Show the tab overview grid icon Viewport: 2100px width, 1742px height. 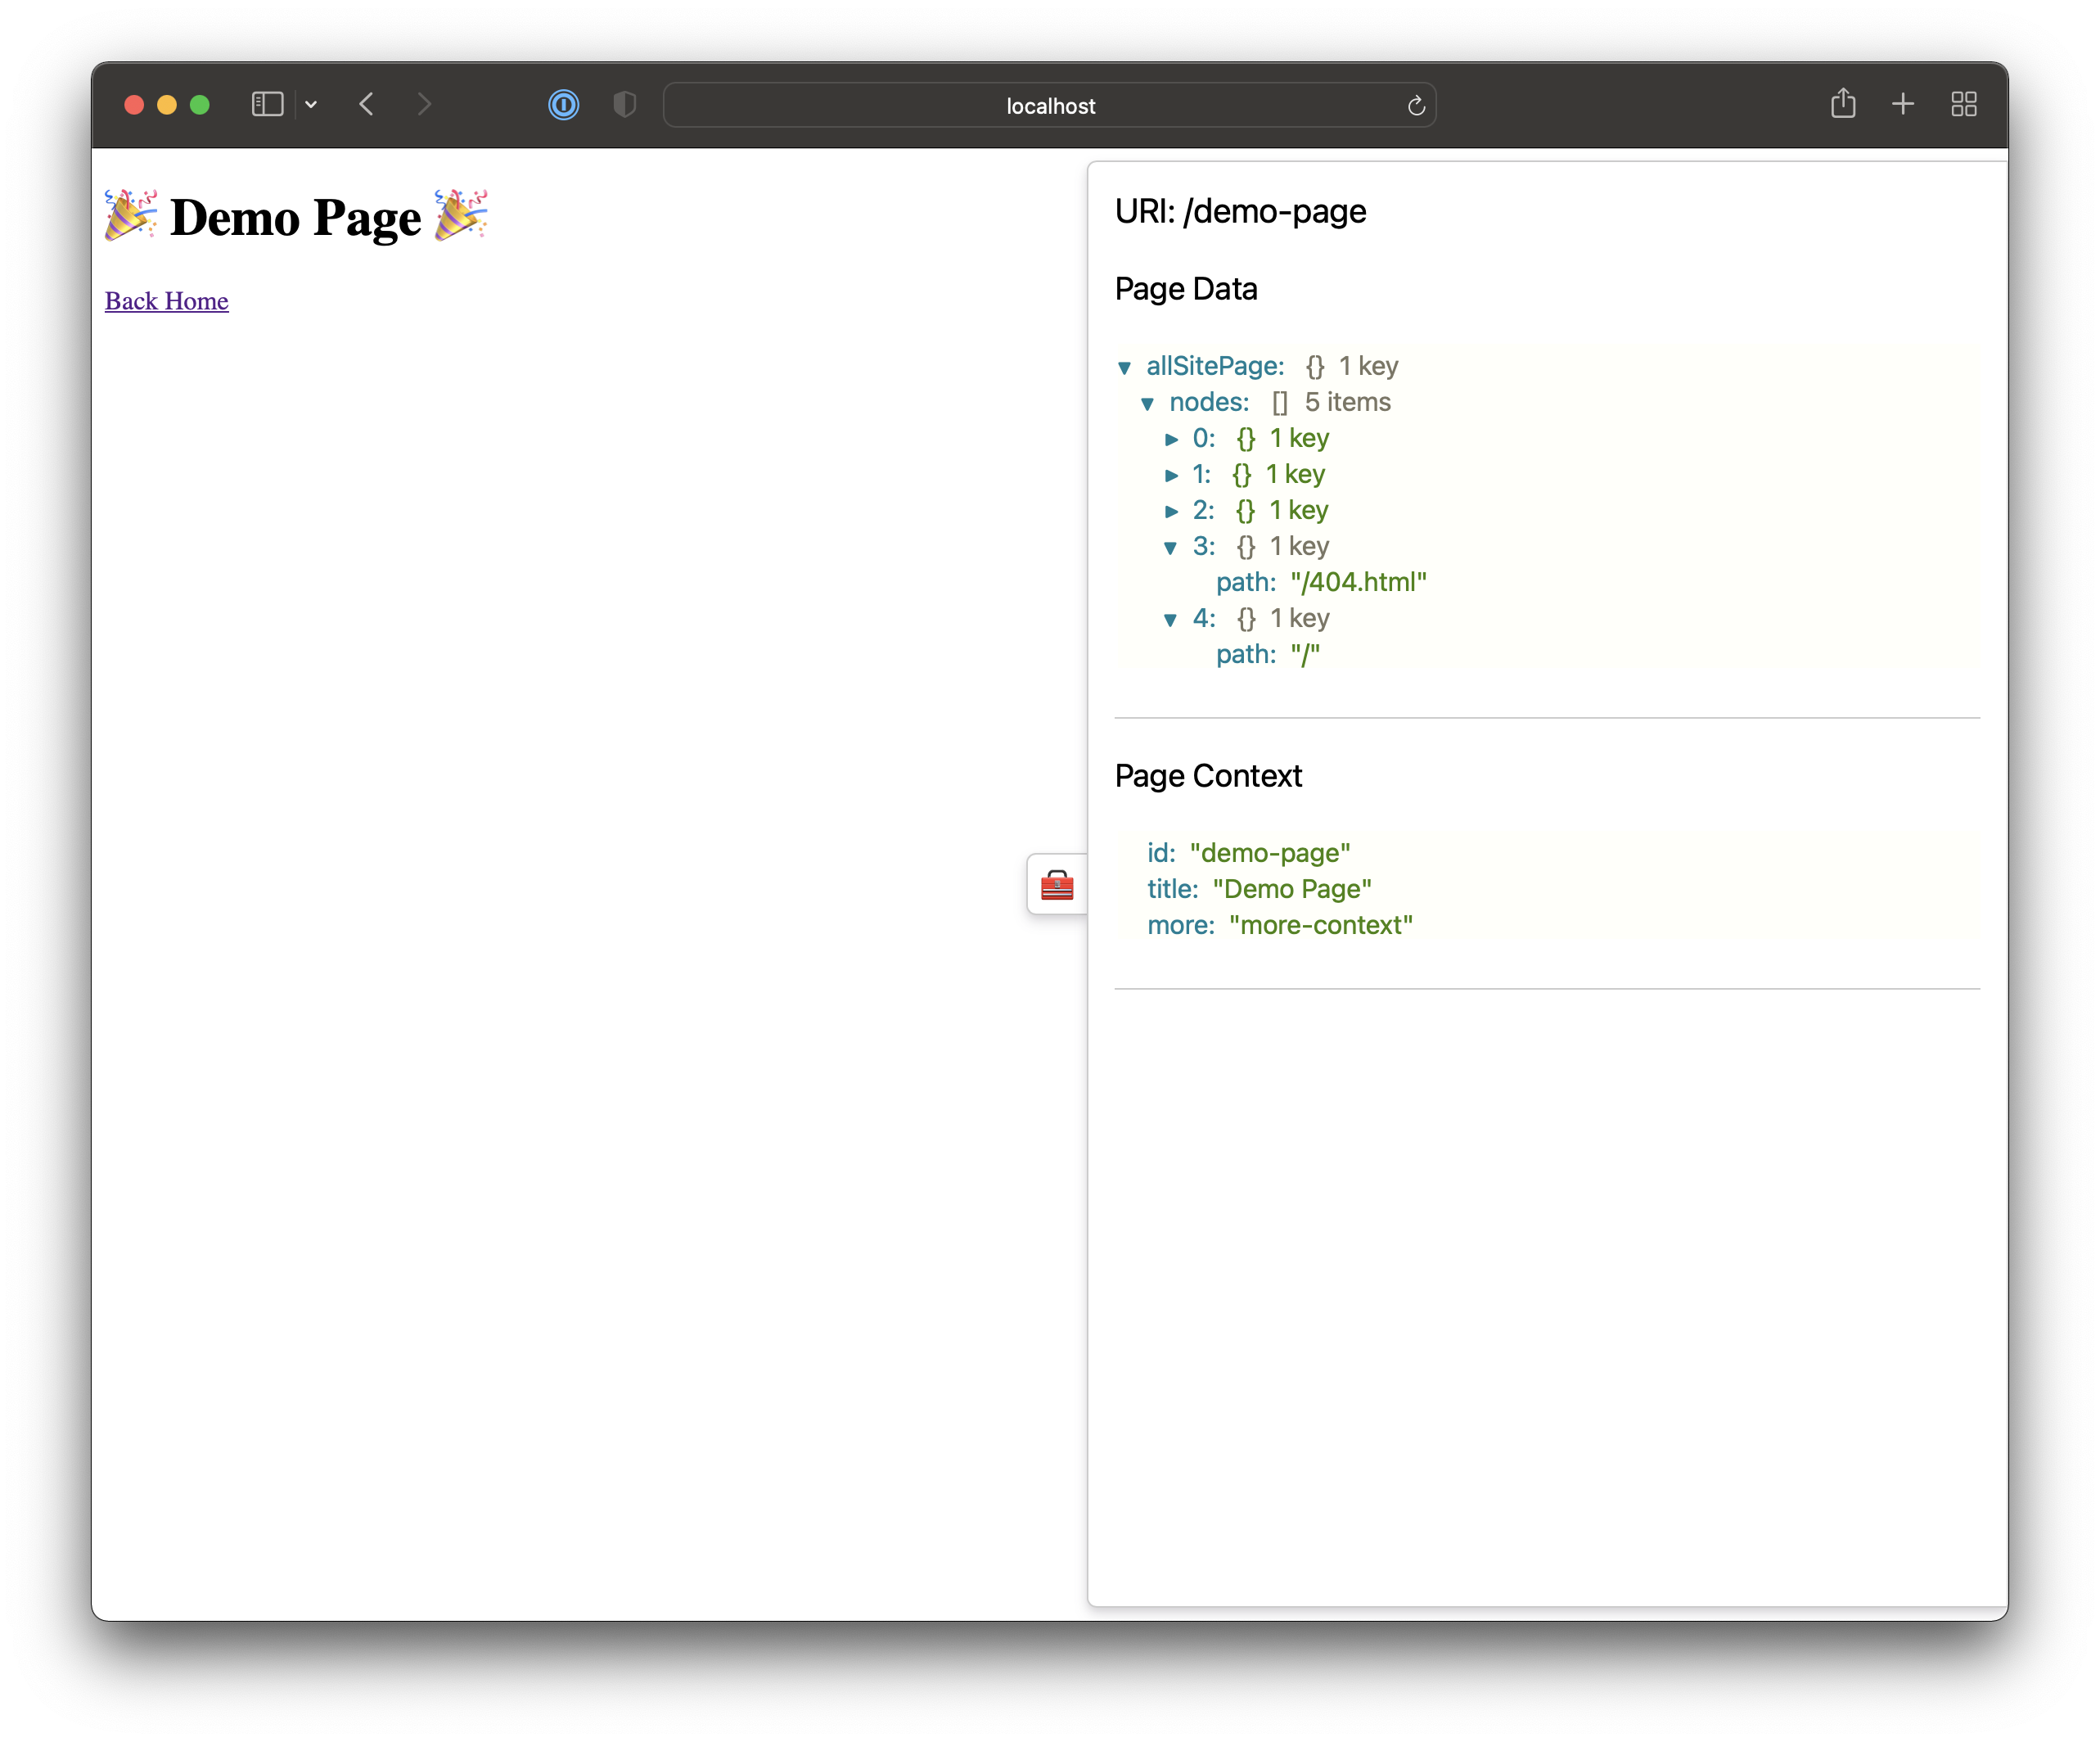[x=1964, y=104]
